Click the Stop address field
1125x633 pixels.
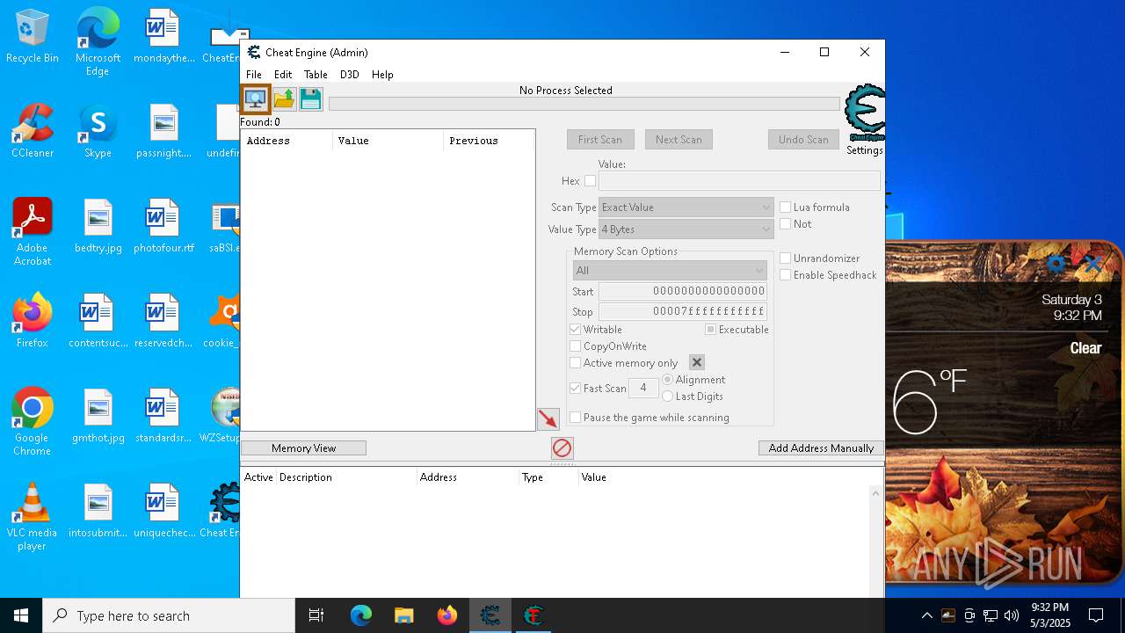(683, 311)
